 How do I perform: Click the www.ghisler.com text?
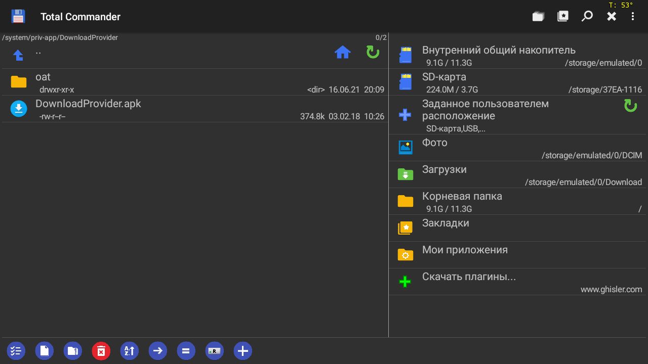tap(611, 290)
